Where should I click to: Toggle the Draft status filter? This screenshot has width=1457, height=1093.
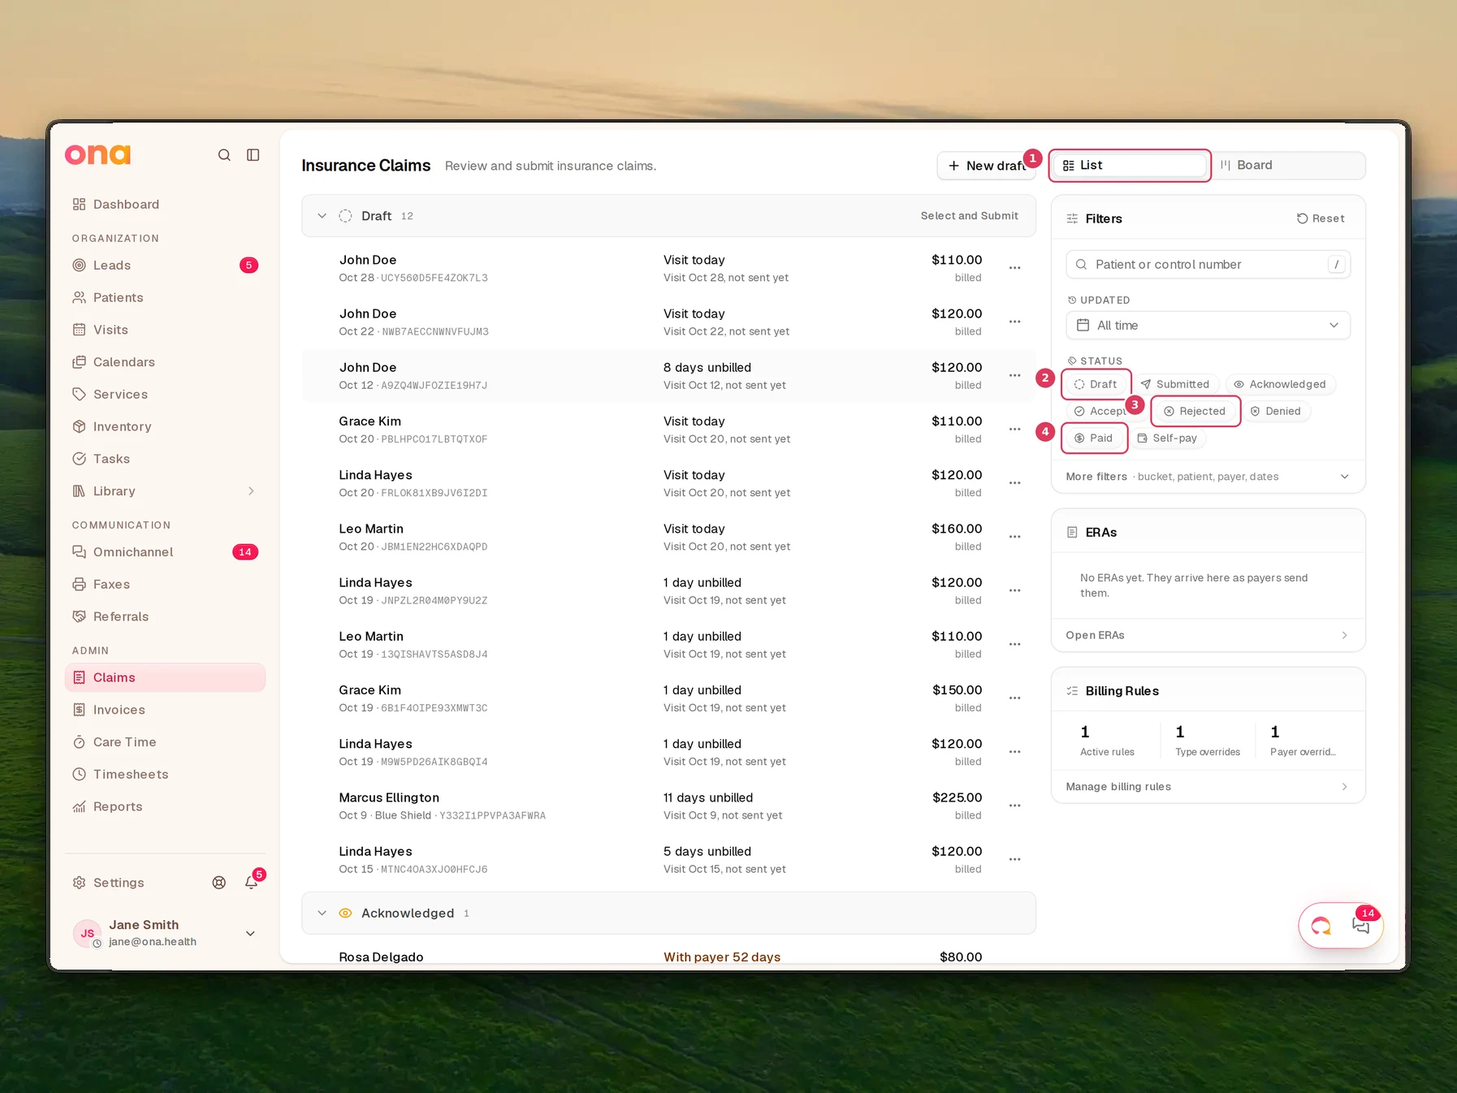(x=1096, y=385)
